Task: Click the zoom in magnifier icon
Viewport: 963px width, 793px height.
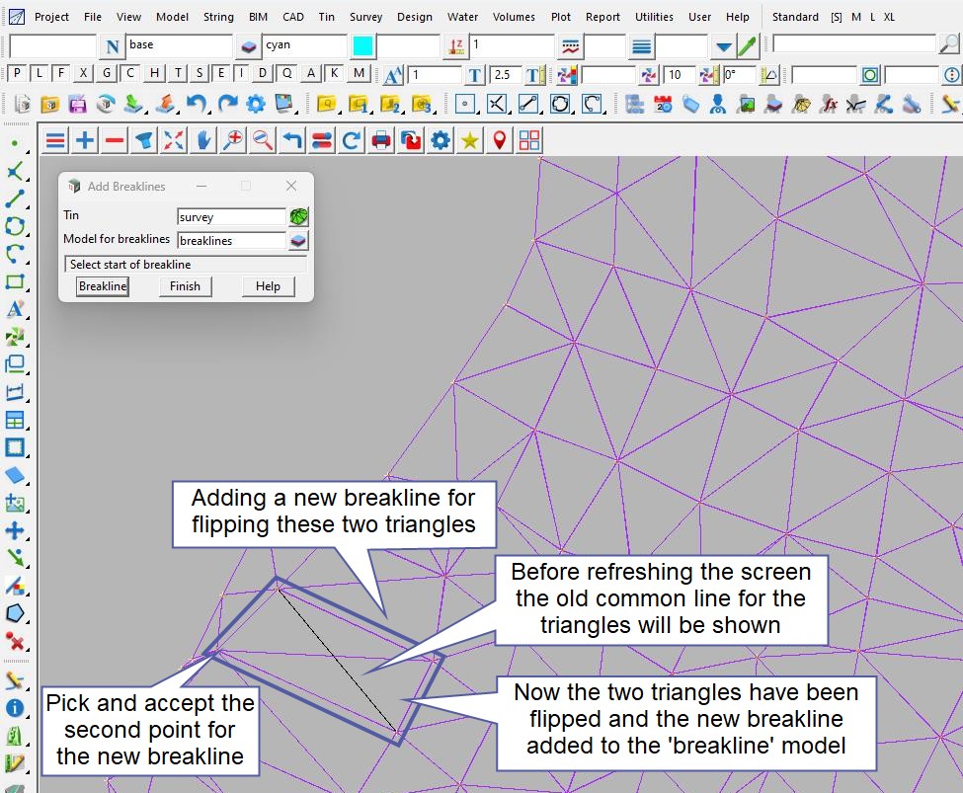Action: click(233, 141)
